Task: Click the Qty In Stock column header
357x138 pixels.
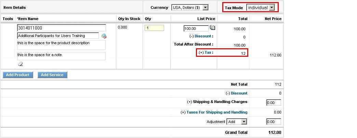Action: click(129, 19)
